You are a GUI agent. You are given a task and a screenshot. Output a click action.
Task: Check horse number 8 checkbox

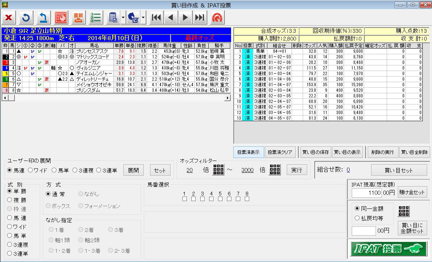(x=247, y=198)
